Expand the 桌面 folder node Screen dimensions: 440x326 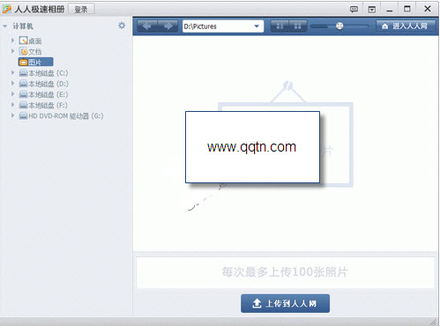point(12,41)
